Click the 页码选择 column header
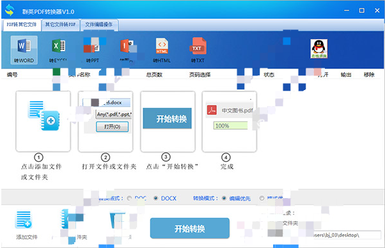 (200, 75)
